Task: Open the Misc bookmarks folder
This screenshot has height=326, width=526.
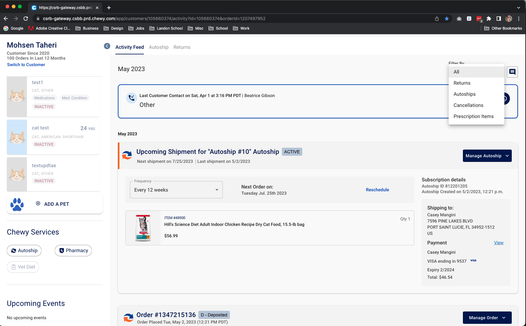Action: 196,28
